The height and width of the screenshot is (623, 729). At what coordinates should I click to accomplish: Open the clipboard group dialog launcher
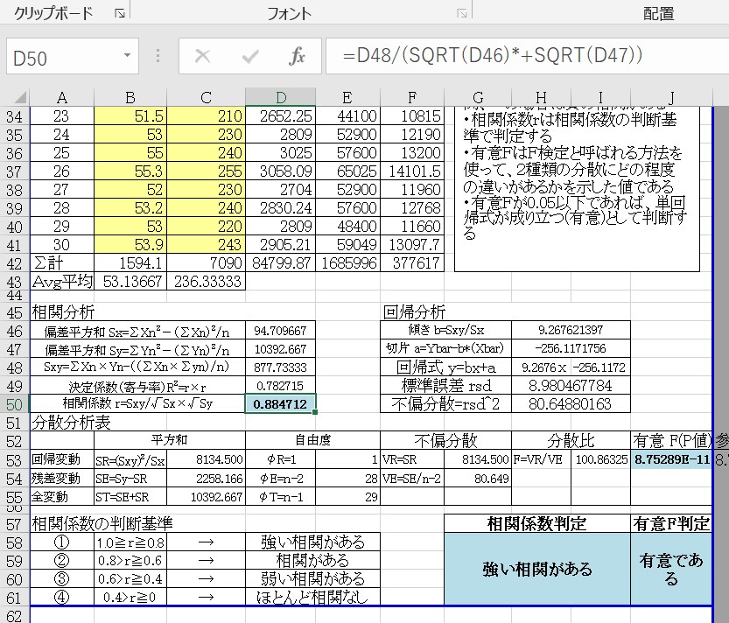click(x=120, y=13)
